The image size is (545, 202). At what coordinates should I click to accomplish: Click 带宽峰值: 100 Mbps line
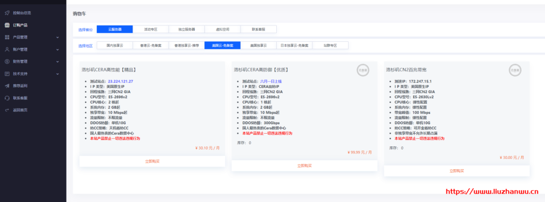(x=412, y=112)
